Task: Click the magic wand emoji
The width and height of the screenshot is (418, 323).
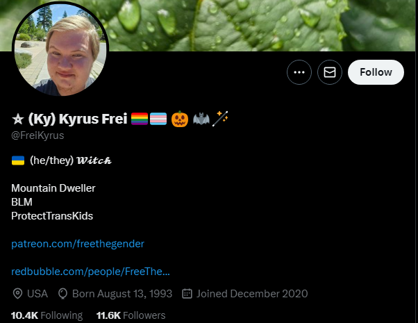Action: coord(220,118)
